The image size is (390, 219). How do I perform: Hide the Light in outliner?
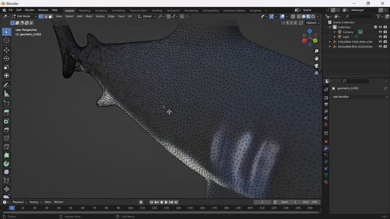pos(380,36)
